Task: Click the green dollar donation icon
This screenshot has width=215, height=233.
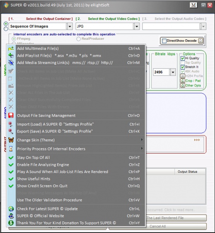Action: coord(11,223)
